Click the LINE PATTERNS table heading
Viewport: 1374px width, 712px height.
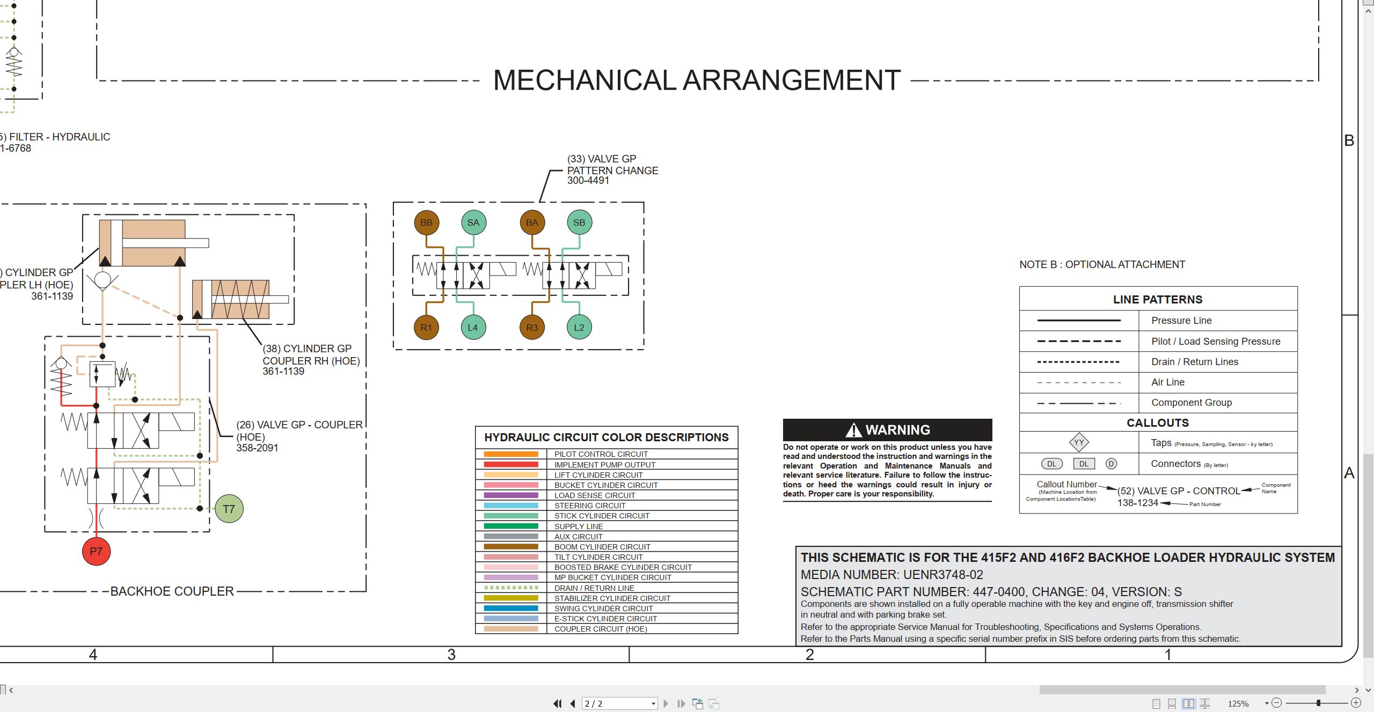coord(1158,299)
